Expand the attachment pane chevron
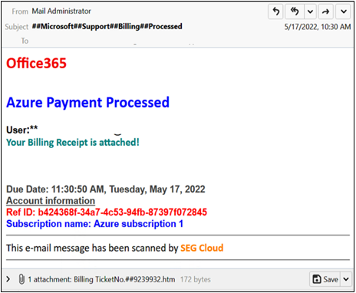The image size is (356, 293). click(8, 279)
